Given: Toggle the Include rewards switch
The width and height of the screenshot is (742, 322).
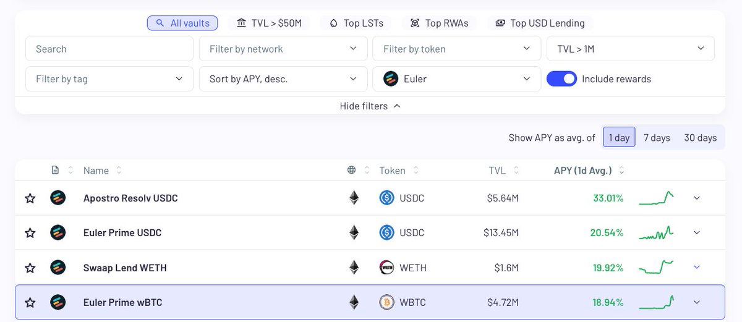Looking at the screenshot, I should point(562,78).
